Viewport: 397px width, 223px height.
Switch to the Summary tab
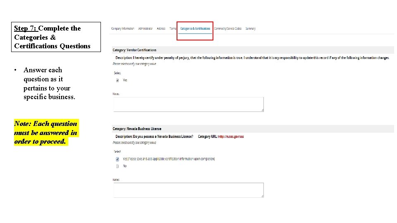point(251,28)
